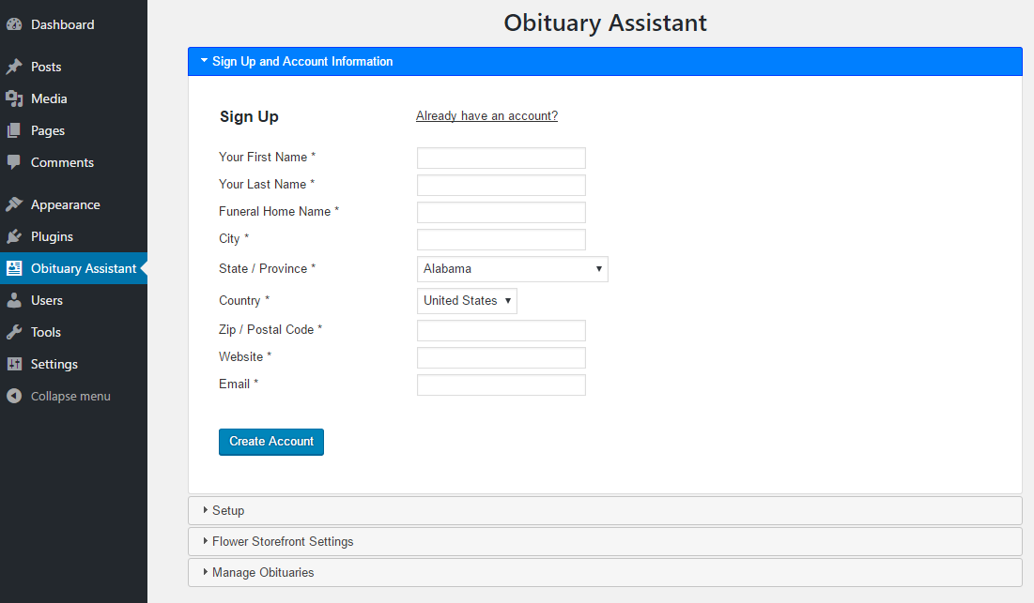
Task: Collapse Sign Up and Account Information panel
Action: click(x=302, y=62)
